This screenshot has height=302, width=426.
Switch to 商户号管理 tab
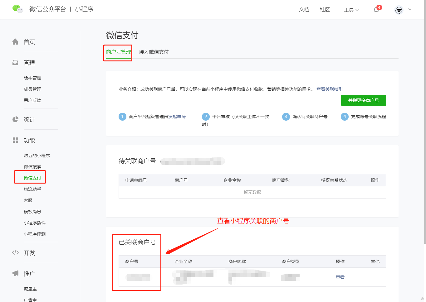pyautogui.click(x=119, y=52)
